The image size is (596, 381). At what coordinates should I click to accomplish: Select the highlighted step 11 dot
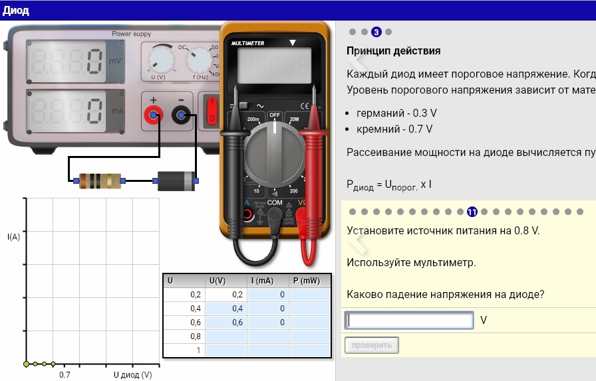tap(472, 212)
